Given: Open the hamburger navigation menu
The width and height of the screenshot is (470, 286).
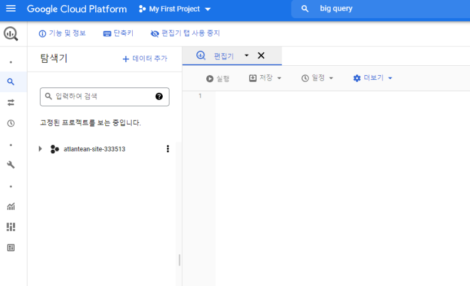Looking at the screenshot, I should (11, 9).
